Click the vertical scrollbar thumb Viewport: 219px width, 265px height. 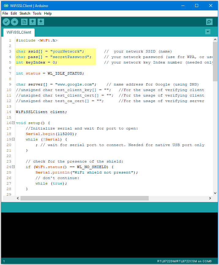click(x=215, y=62)
